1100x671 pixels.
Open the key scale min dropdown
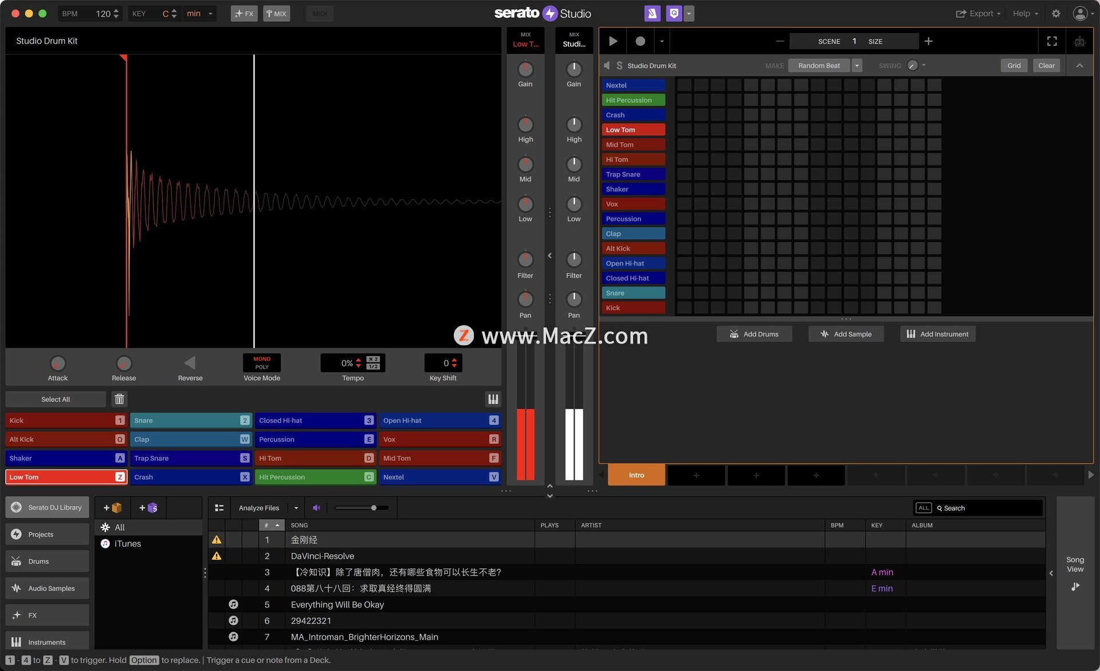coord(200,13)
